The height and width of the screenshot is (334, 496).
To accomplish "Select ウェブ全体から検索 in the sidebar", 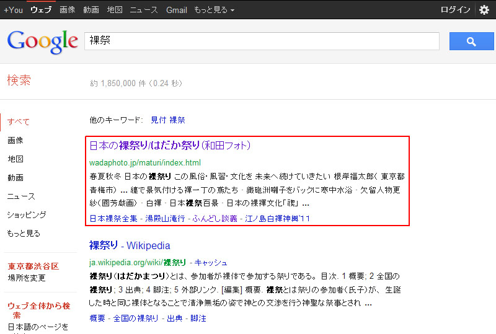I will point(38,310).
